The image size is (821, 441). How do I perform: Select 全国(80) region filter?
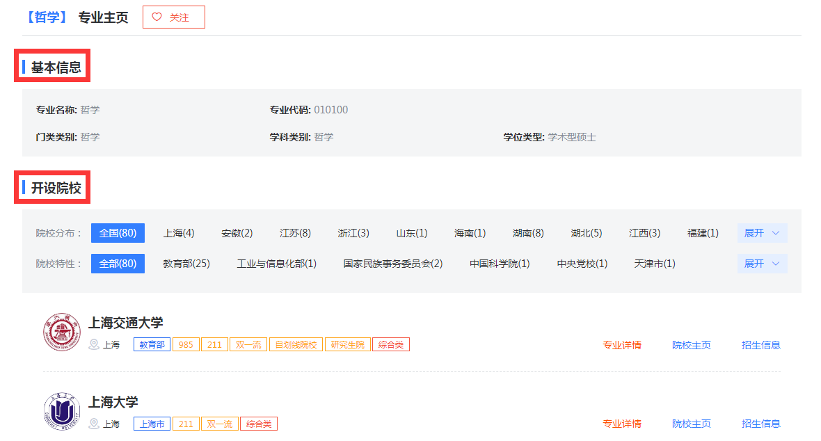[118, 233]
